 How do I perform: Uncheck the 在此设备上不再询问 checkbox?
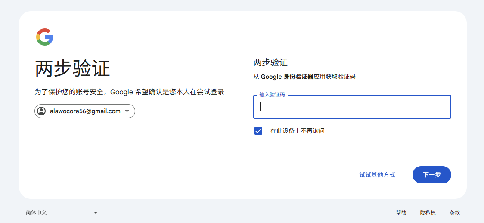(x=258, y=131)
